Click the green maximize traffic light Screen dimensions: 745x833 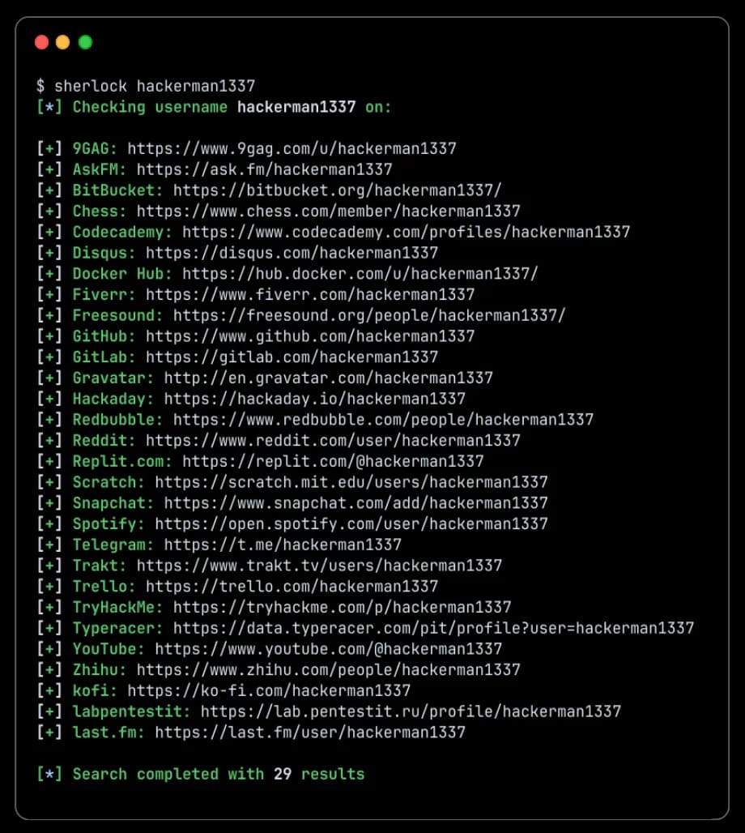(85, 42)
